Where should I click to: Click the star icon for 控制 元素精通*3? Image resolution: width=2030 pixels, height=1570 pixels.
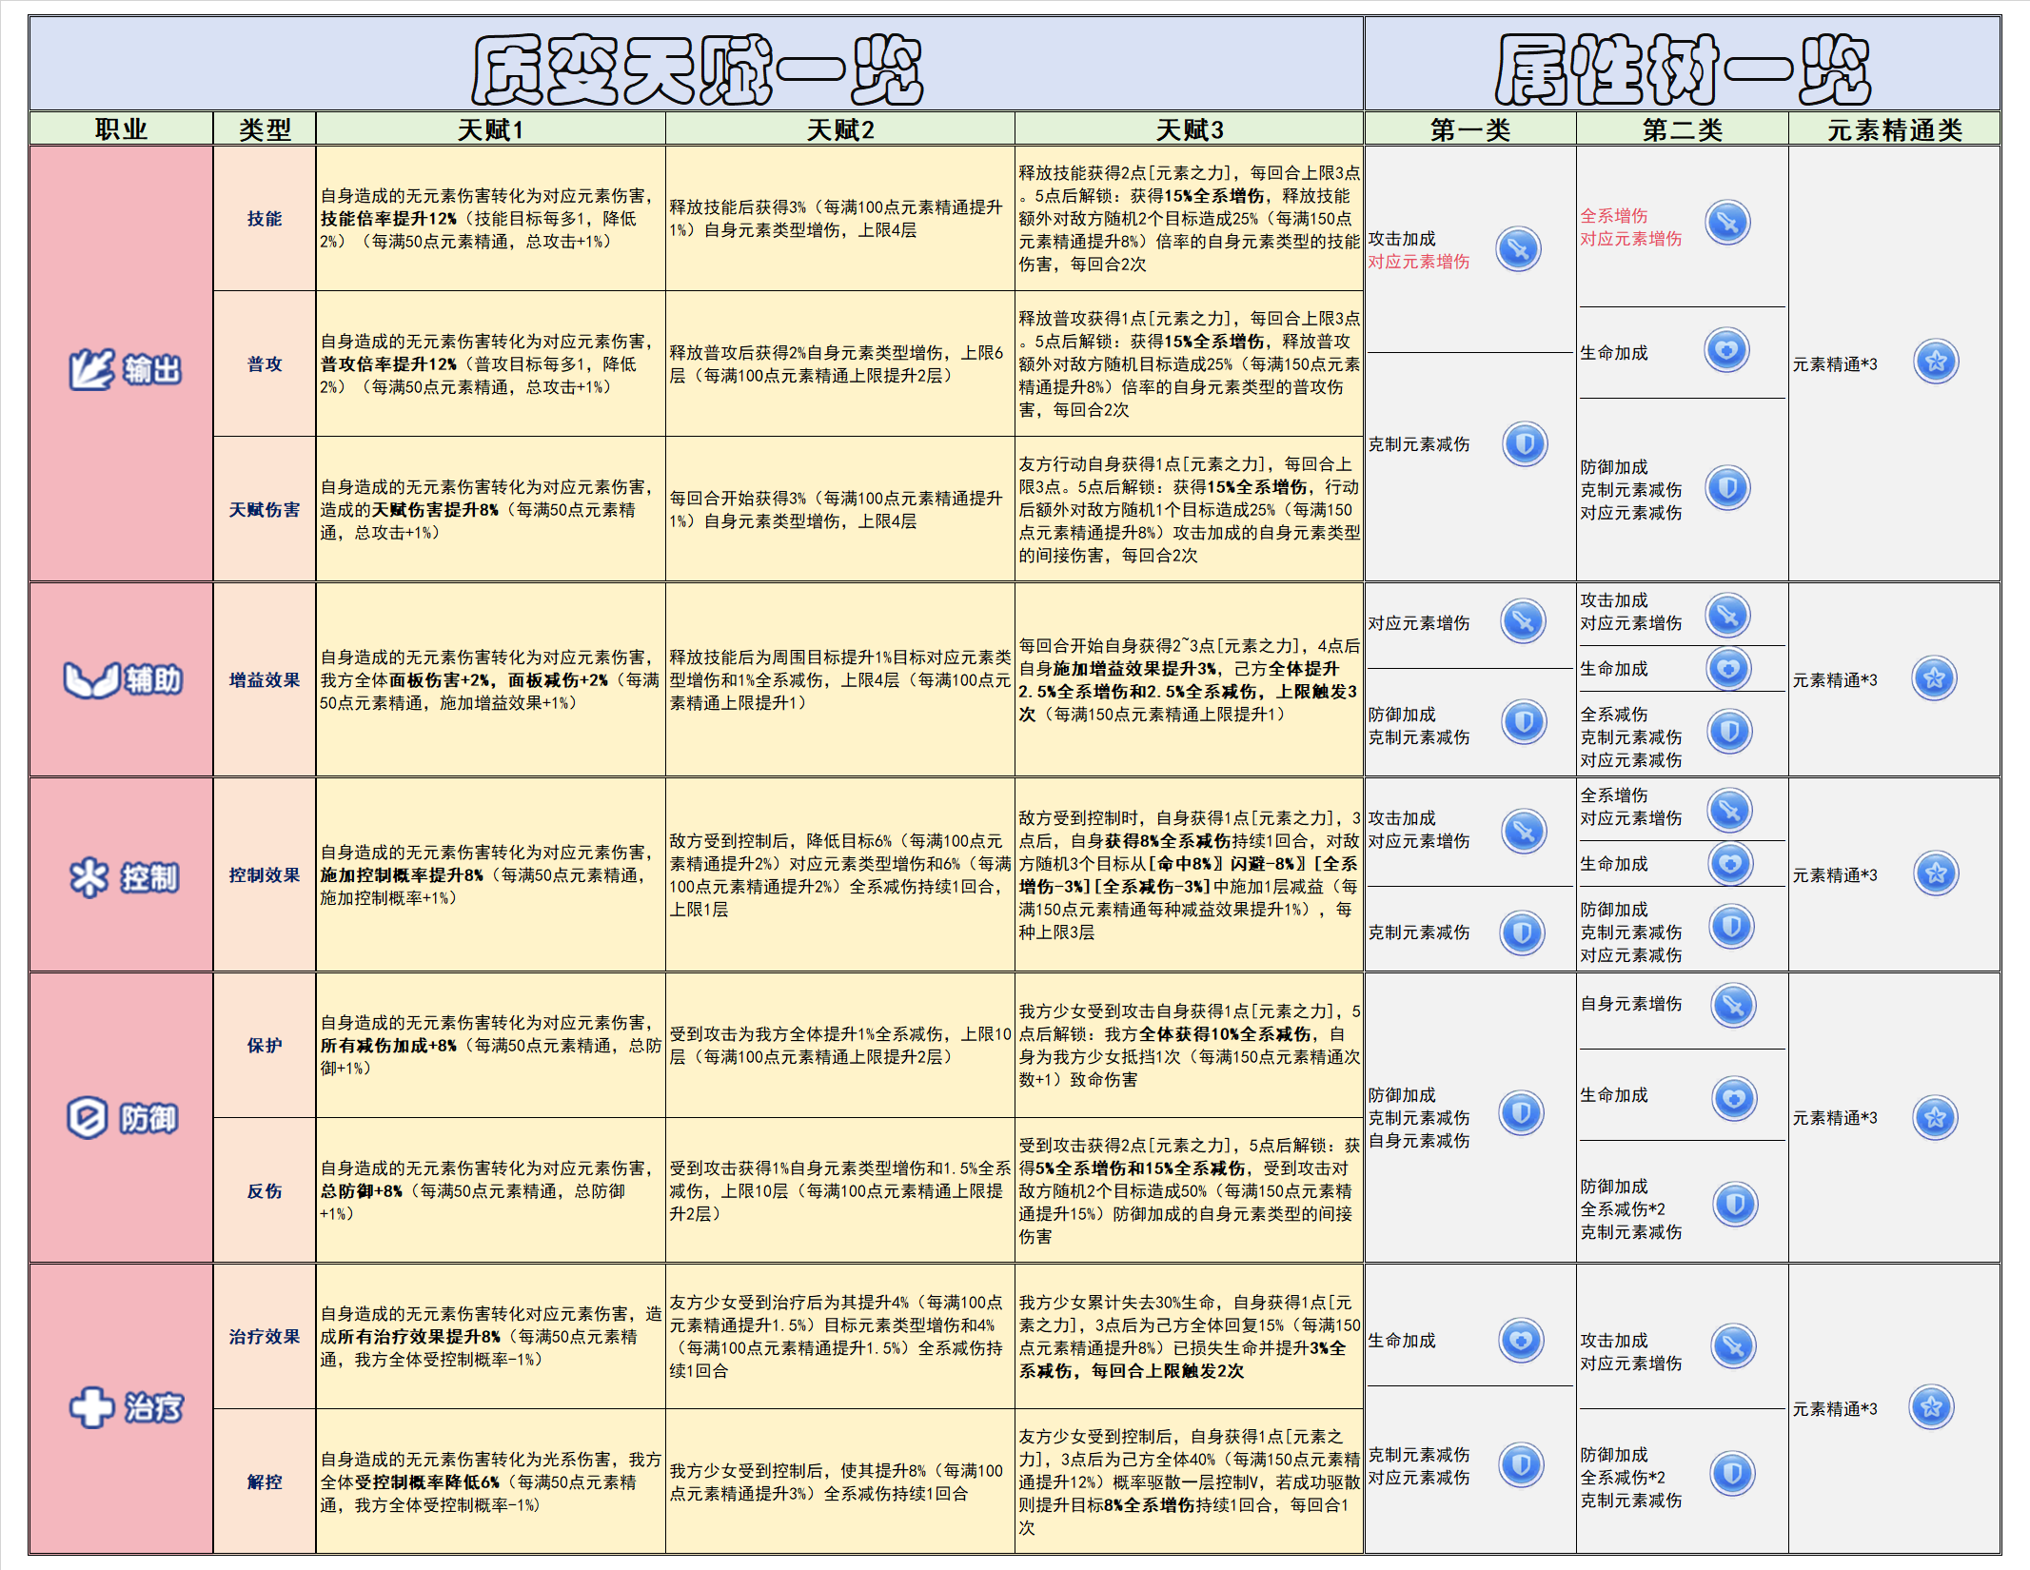click(x=1936, y=873)
